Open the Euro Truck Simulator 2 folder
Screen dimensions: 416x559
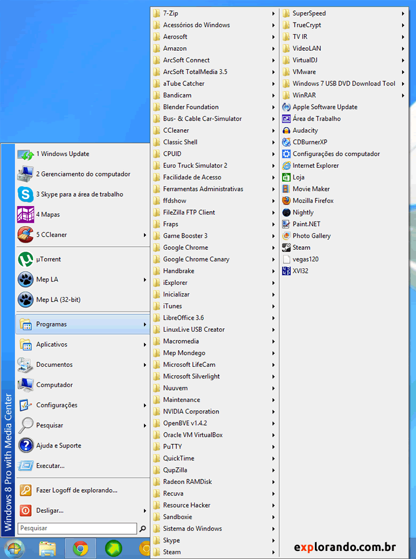pos(215,166)
